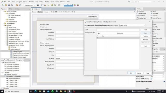Screen dimensions: 166x93
Task: Select Desktop Pane in the Palette
Action: tap(141, 18)
